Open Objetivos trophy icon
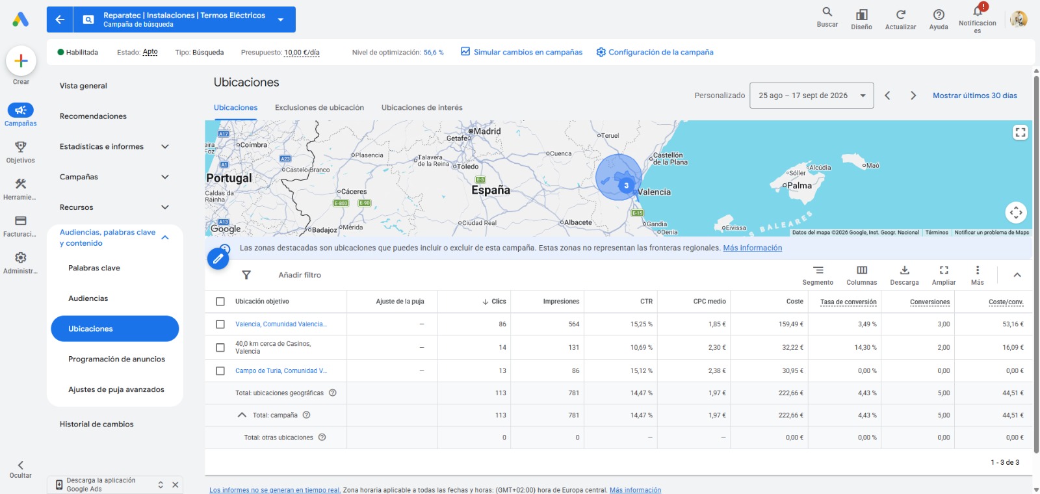 21,147
